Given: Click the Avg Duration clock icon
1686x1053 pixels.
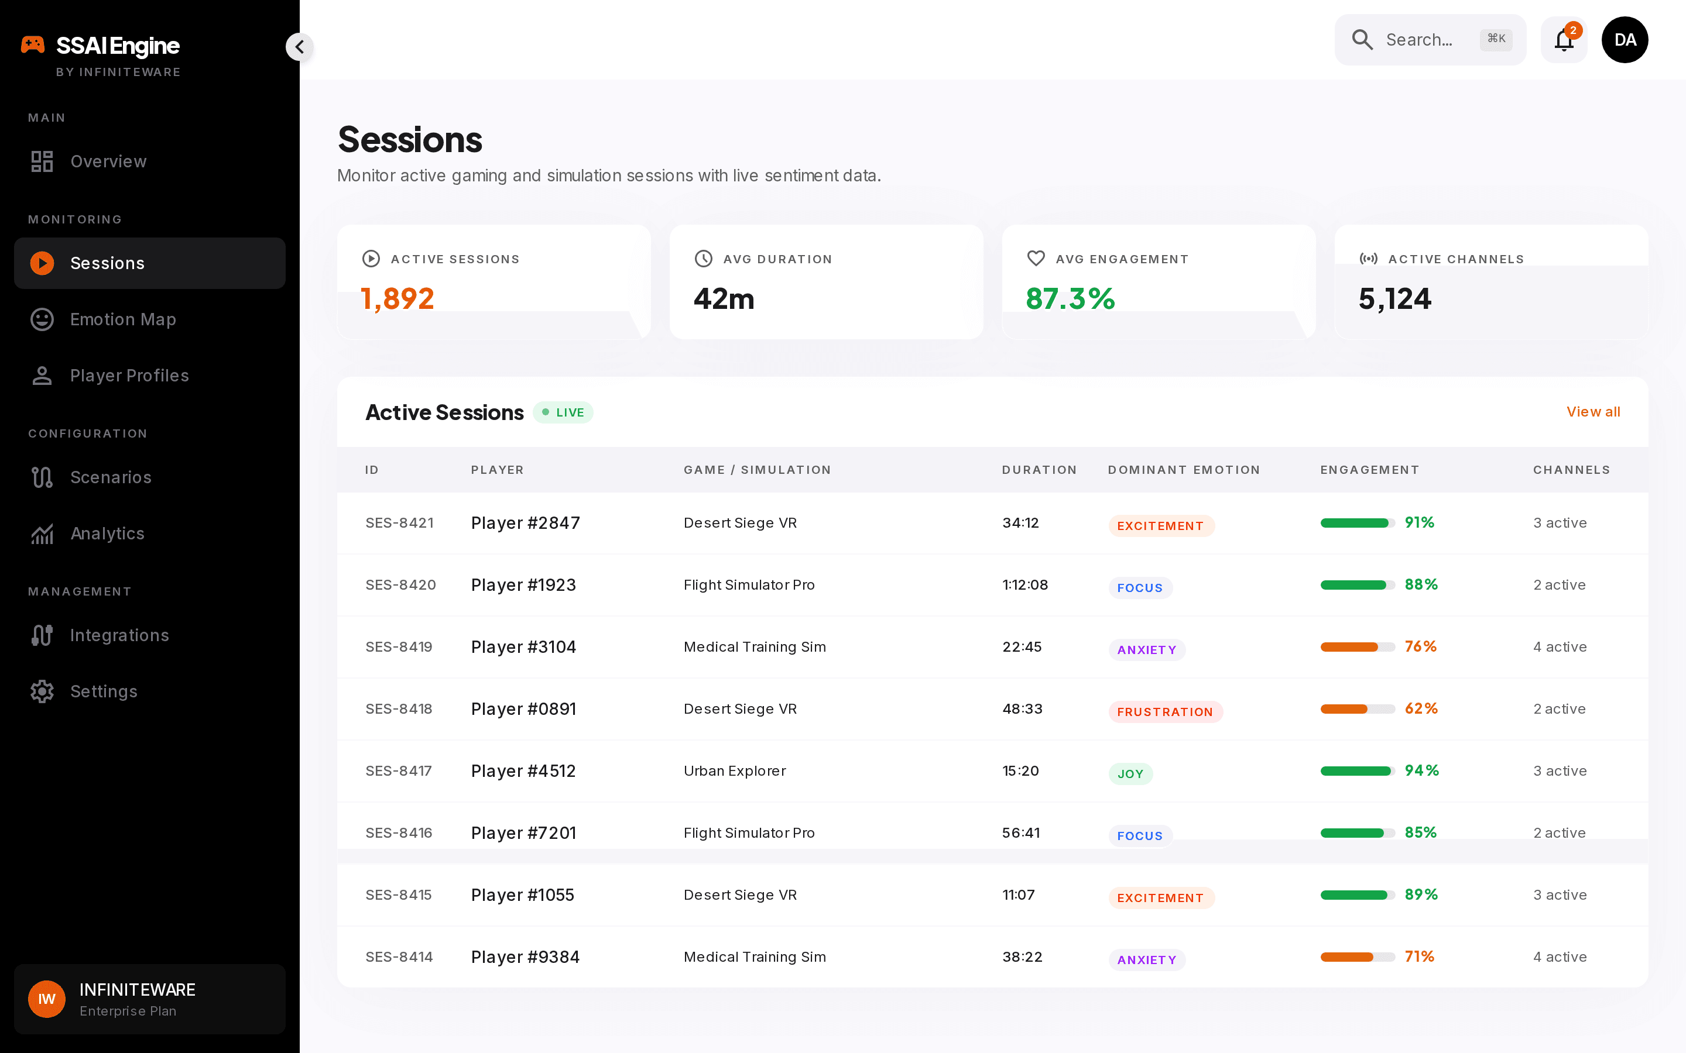Looking at the screenshot, I should coord(704,259).
